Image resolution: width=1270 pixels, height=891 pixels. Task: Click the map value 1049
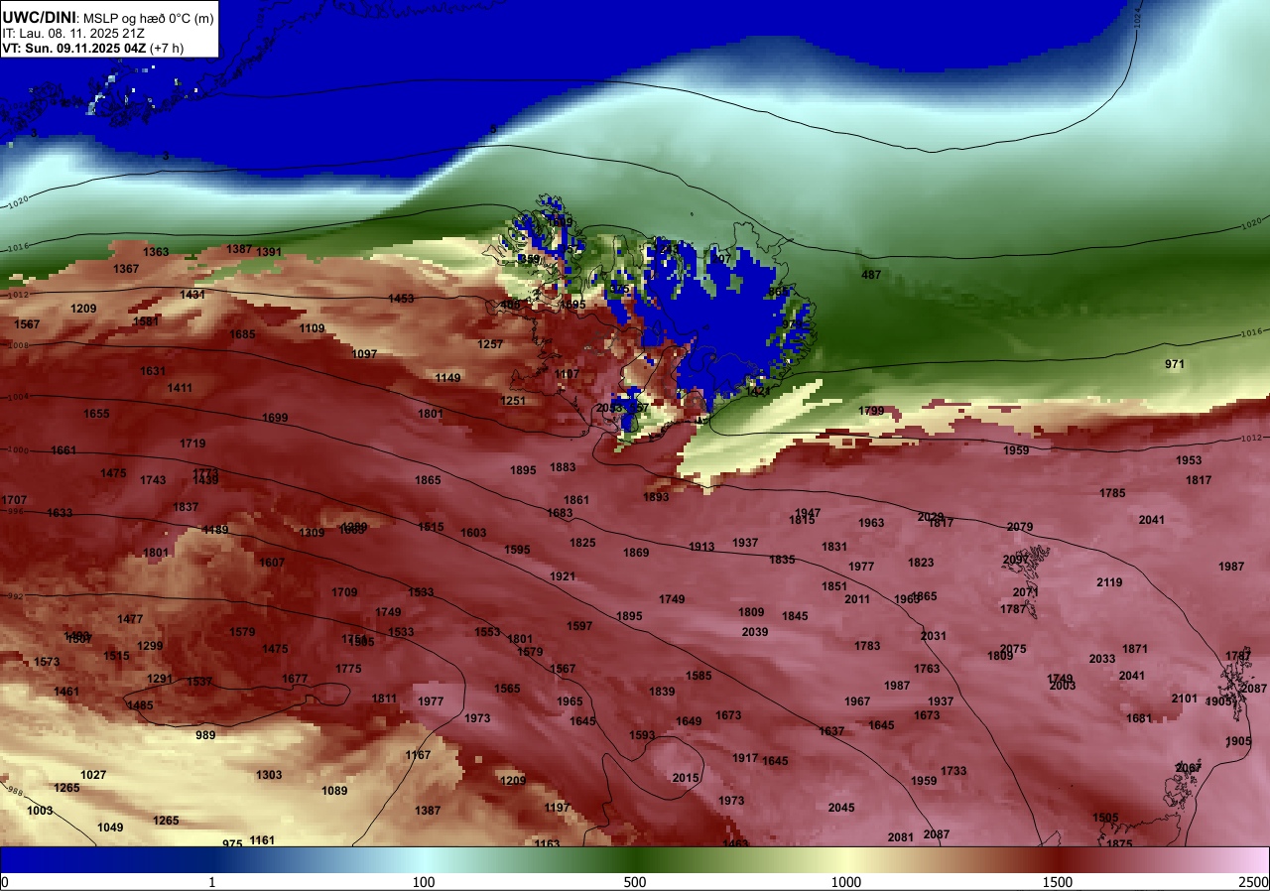pos(110,827)
